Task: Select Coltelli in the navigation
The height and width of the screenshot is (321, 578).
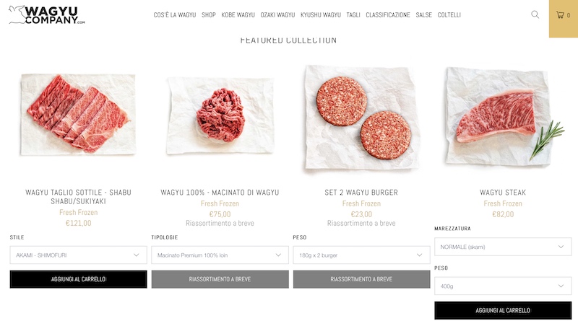Action: [x=449, y=15]
